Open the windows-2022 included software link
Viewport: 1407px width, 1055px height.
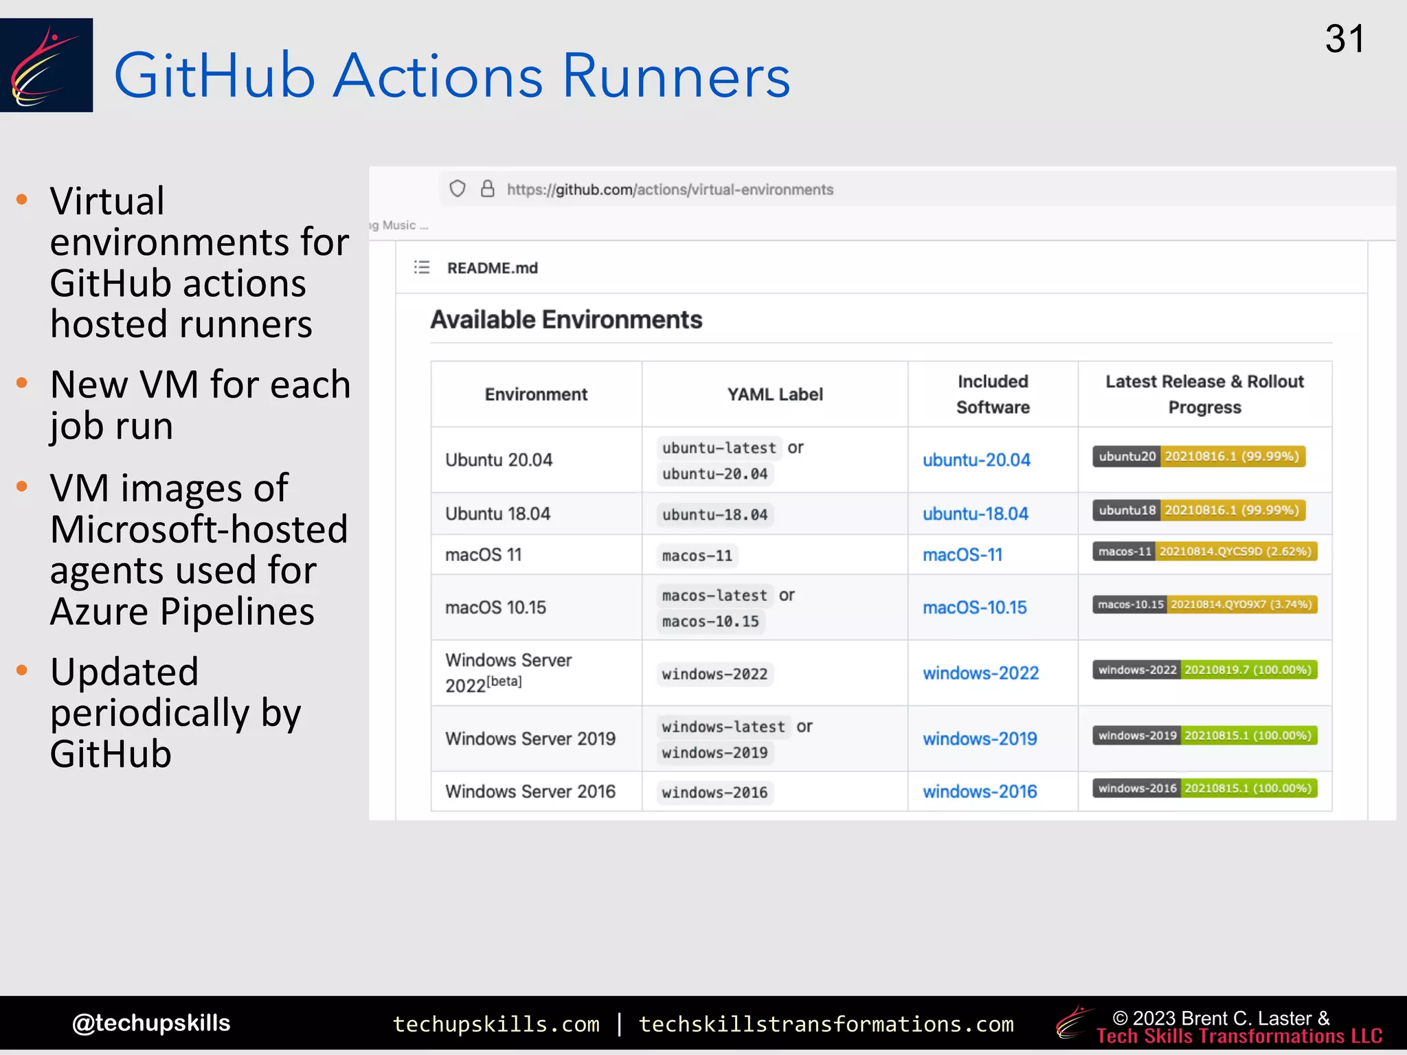980,673
